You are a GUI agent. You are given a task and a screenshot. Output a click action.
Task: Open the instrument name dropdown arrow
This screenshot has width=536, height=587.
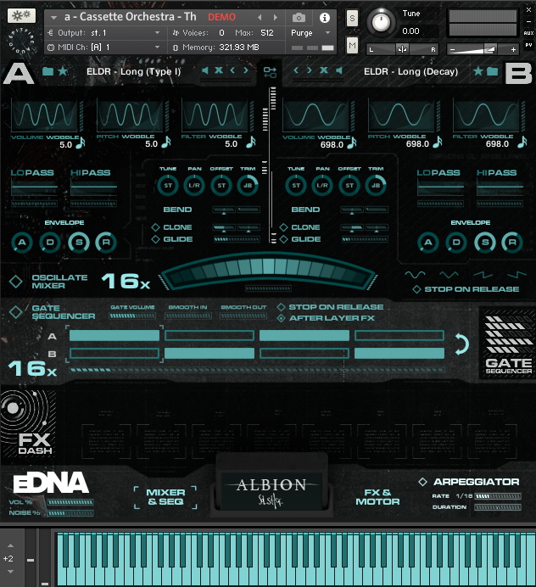[x=53, y=18]
